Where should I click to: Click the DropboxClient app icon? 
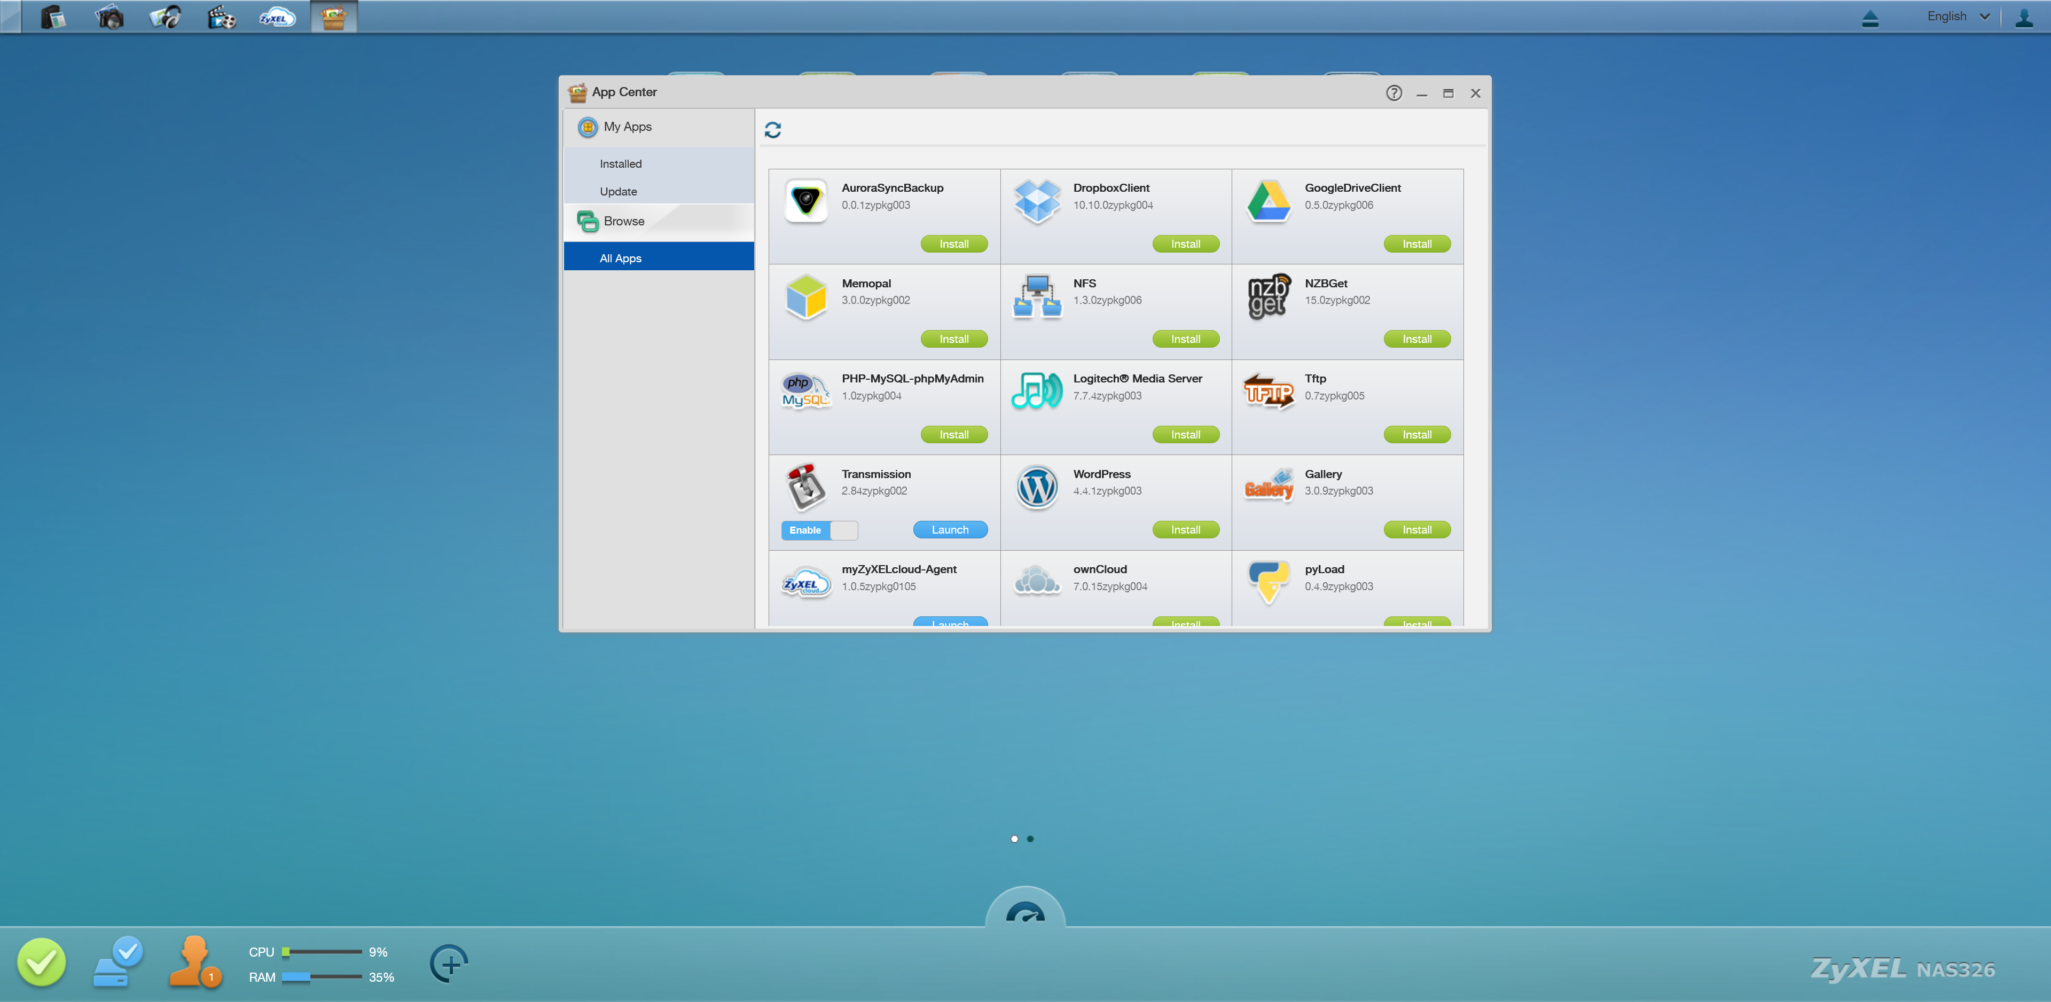tap(1037, 201)
